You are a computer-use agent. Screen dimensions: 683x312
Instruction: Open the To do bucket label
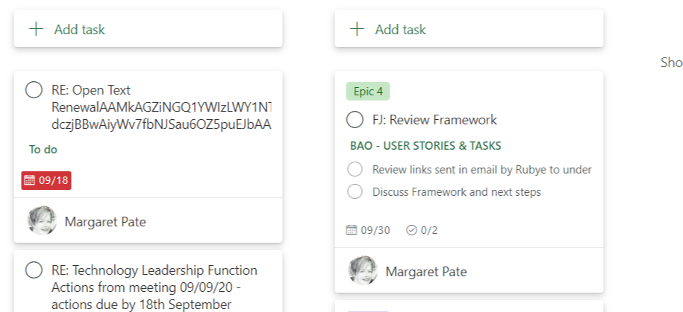point(43,150)
